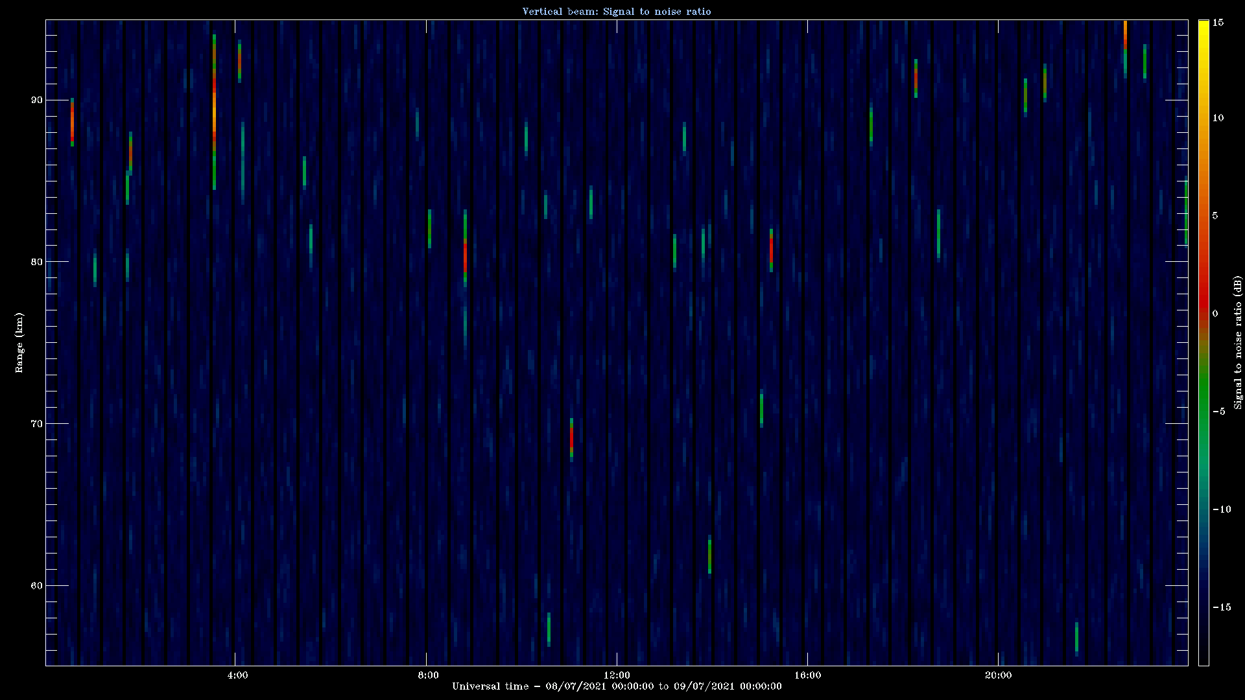
Task: Click the 80 km range tick label
Action: 36,262
